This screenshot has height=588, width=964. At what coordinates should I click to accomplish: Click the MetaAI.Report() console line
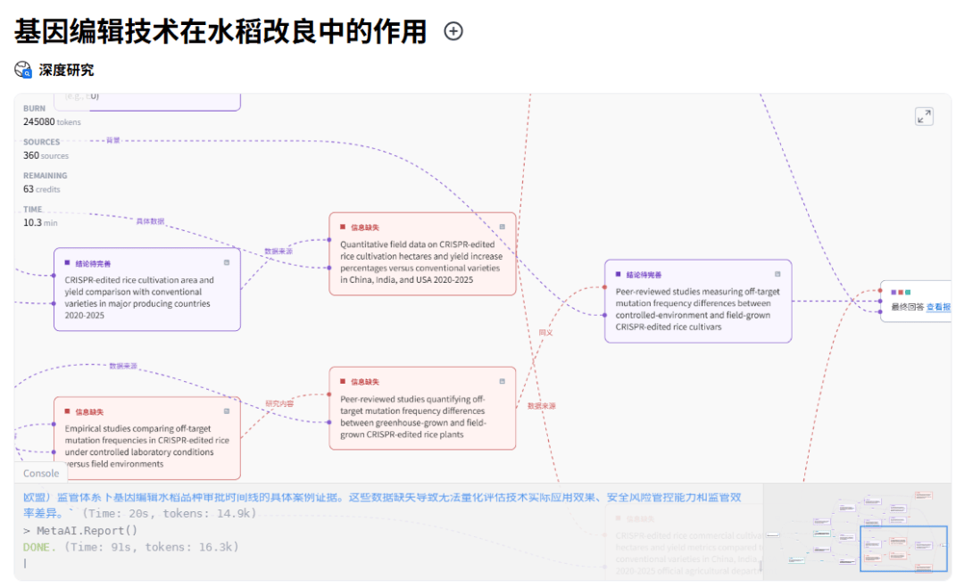(x=87, y=531)
